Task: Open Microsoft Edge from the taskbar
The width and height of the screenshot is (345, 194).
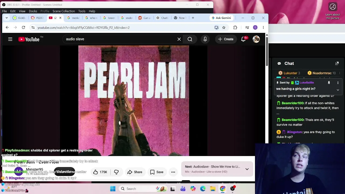Action: pos(203,189)
